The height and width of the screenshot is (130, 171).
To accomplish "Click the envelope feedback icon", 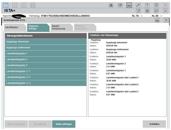I will 156,11.
